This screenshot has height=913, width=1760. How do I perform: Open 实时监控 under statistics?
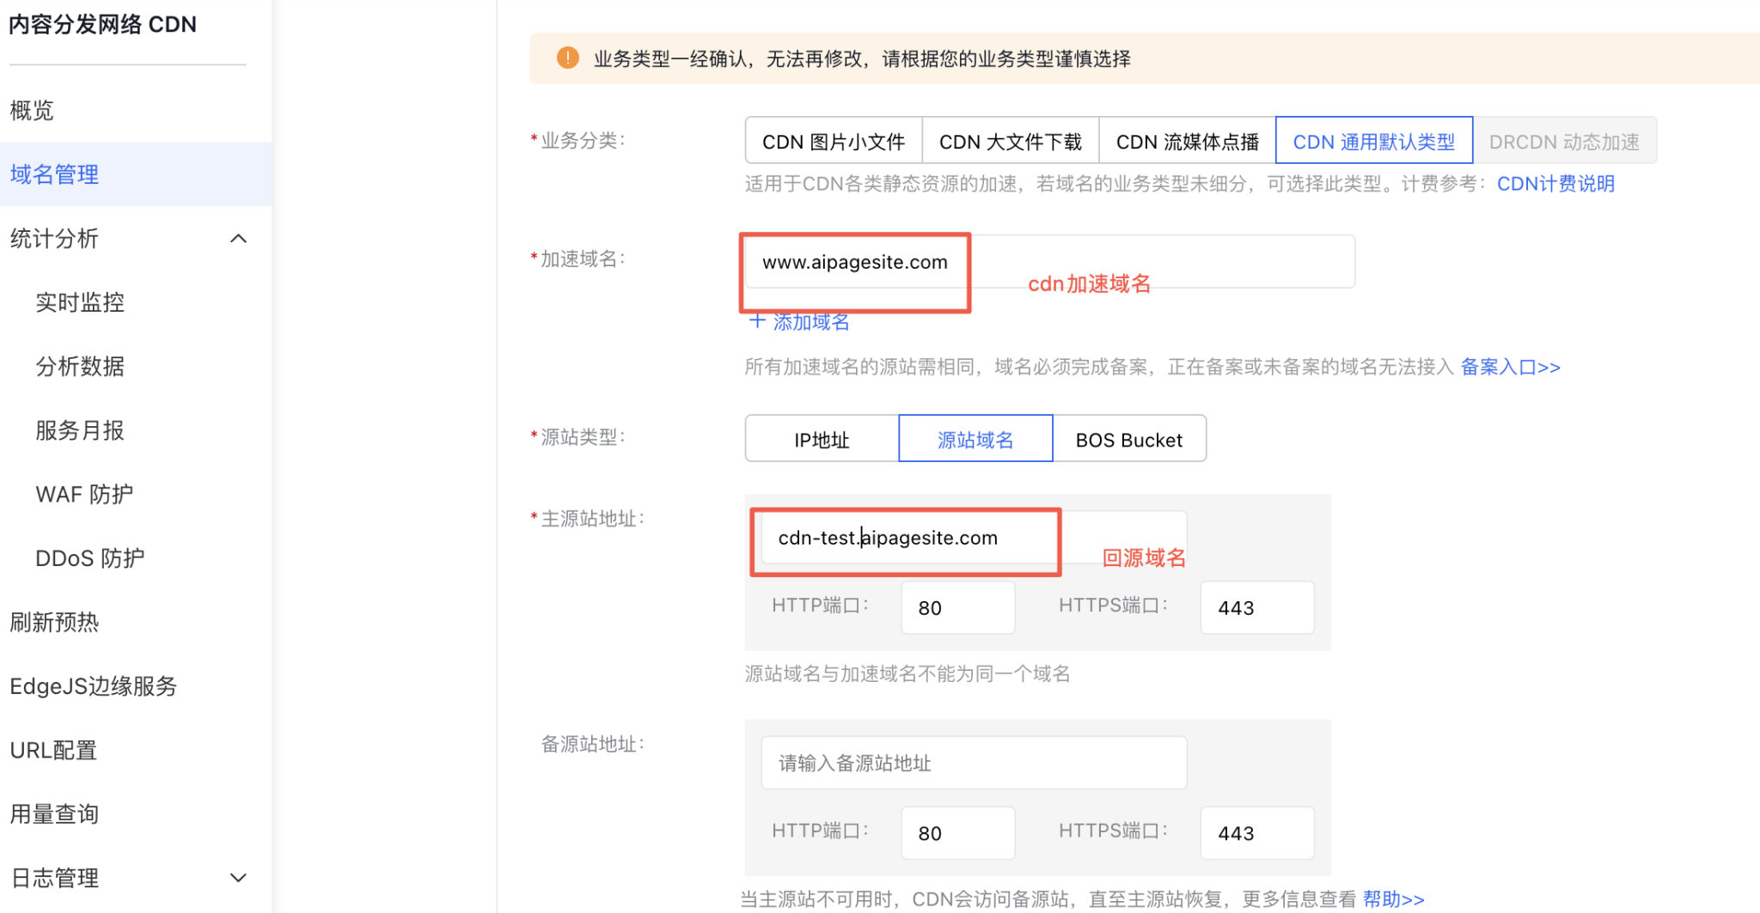80,302
